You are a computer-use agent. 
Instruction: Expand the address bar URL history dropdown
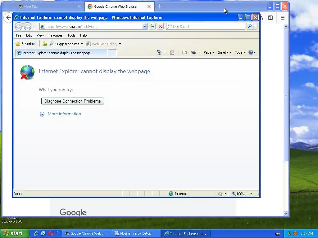(145, 27)
